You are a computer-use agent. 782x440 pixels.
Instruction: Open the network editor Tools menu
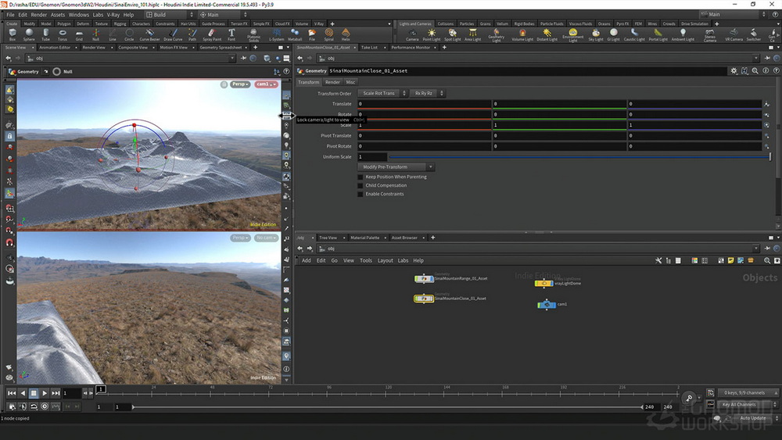pos(366,260)
